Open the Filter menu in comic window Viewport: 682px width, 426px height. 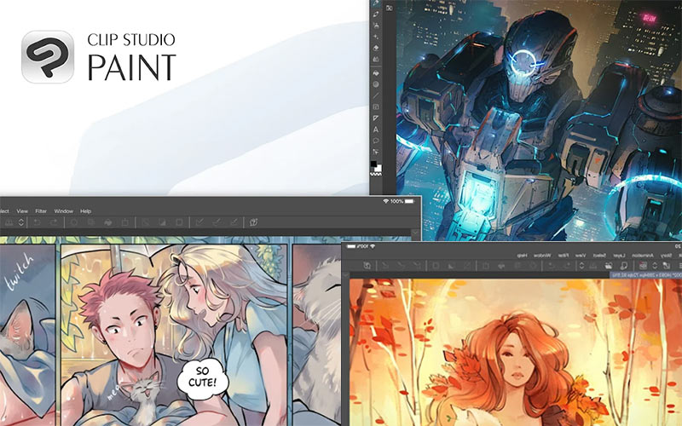pyautogui.click(x=41, y=210)
